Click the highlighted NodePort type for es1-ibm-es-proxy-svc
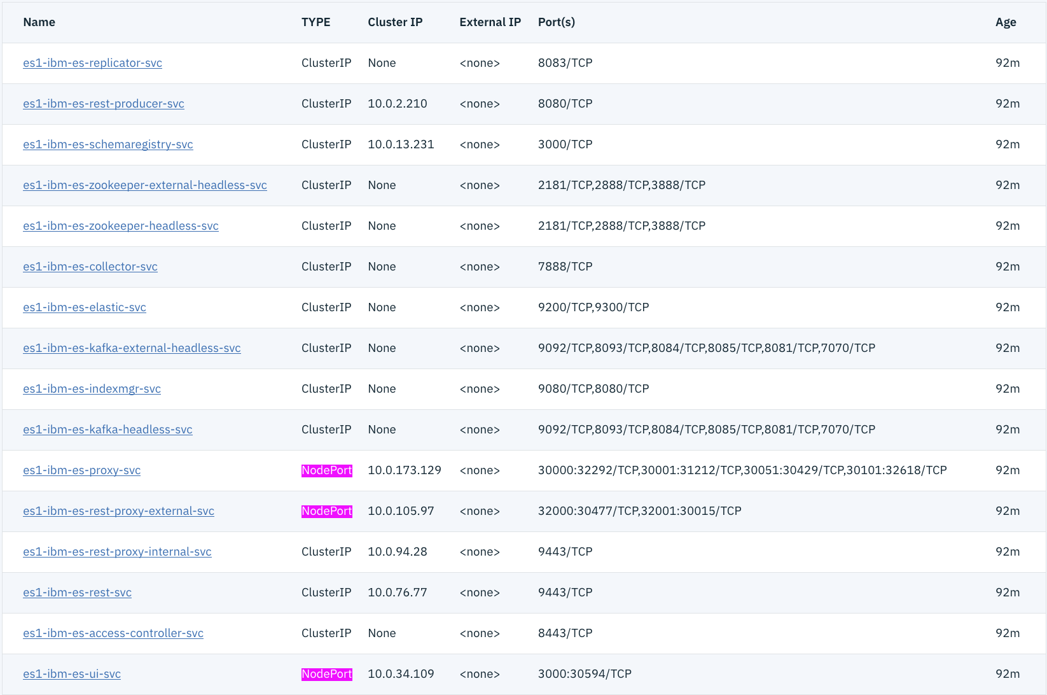Viewport: 1047px width, 695px height. (x=326, y=470)
